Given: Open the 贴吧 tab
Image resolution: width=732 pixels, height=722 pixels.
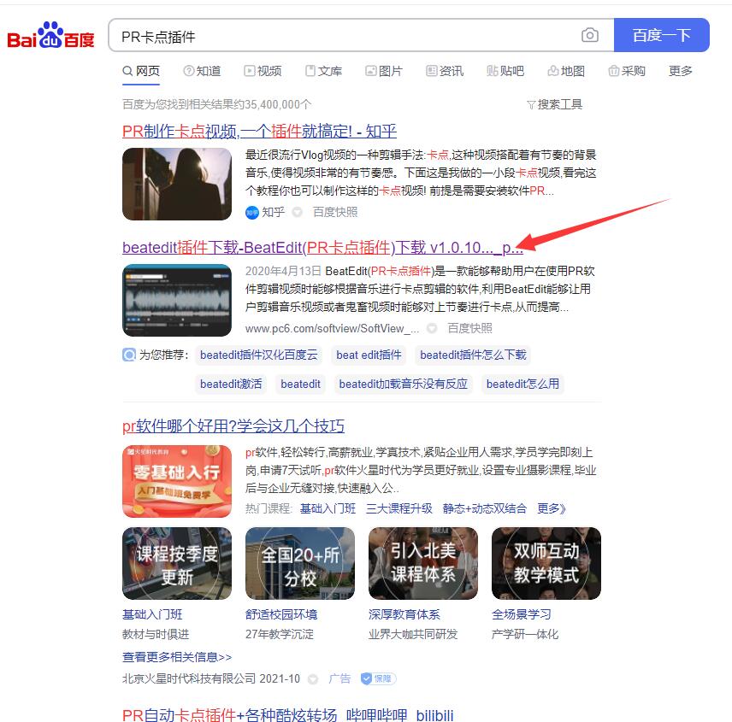Looking at the screenshot, I should point(505,71).
